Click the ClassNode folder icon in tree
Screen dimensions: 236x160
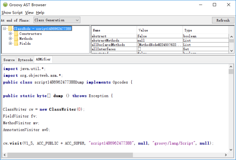[x=10, y=28]
